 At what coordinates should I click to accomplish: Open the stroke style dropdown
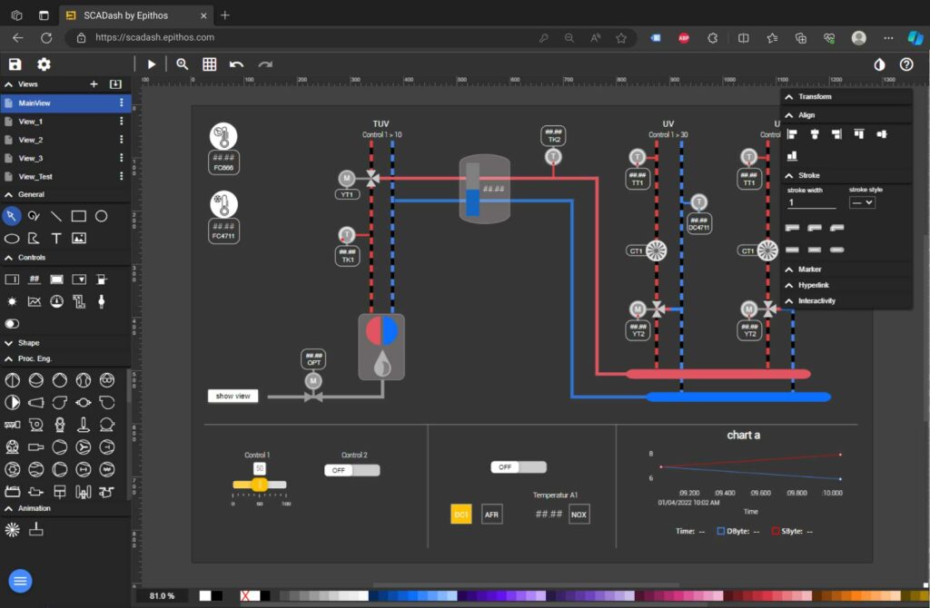862,202
